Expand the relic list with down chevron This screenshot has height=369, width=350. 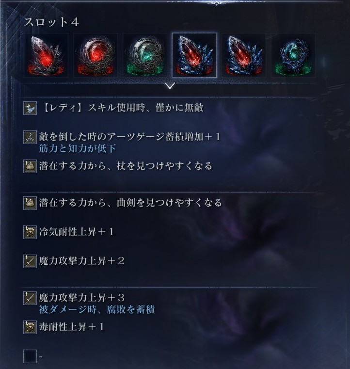pyautogui.click(x=170, y=85)
